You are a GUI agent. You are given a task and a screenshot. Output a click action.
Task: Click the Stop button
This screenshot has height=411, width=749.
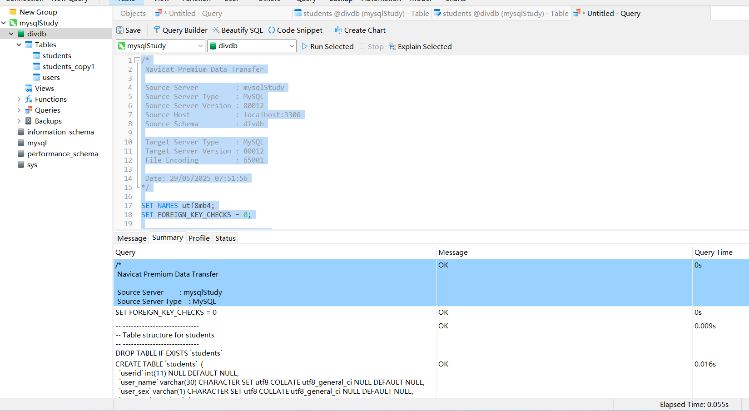coord(372,46)
